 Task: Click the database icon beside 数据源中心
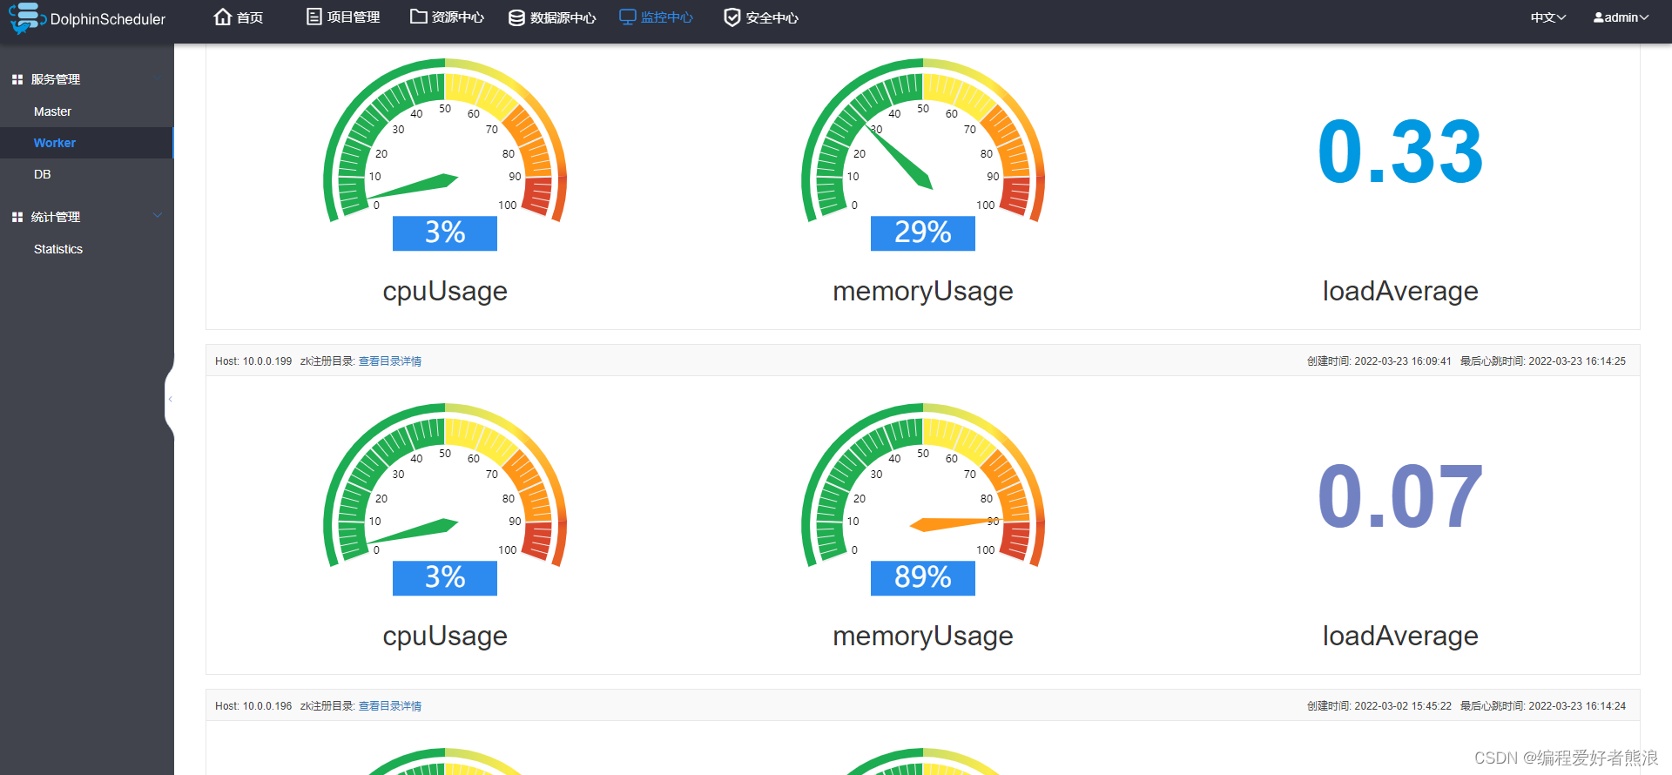(x=516, y=17)
